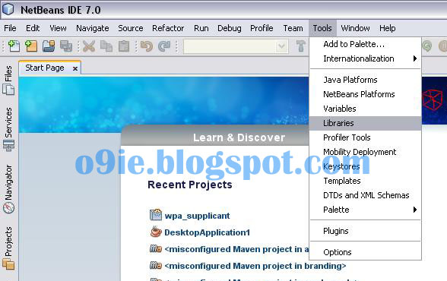The image size is (447, 281).
Task: Select Mobility Deployment menu item
Action: click(x=365, y=152)
